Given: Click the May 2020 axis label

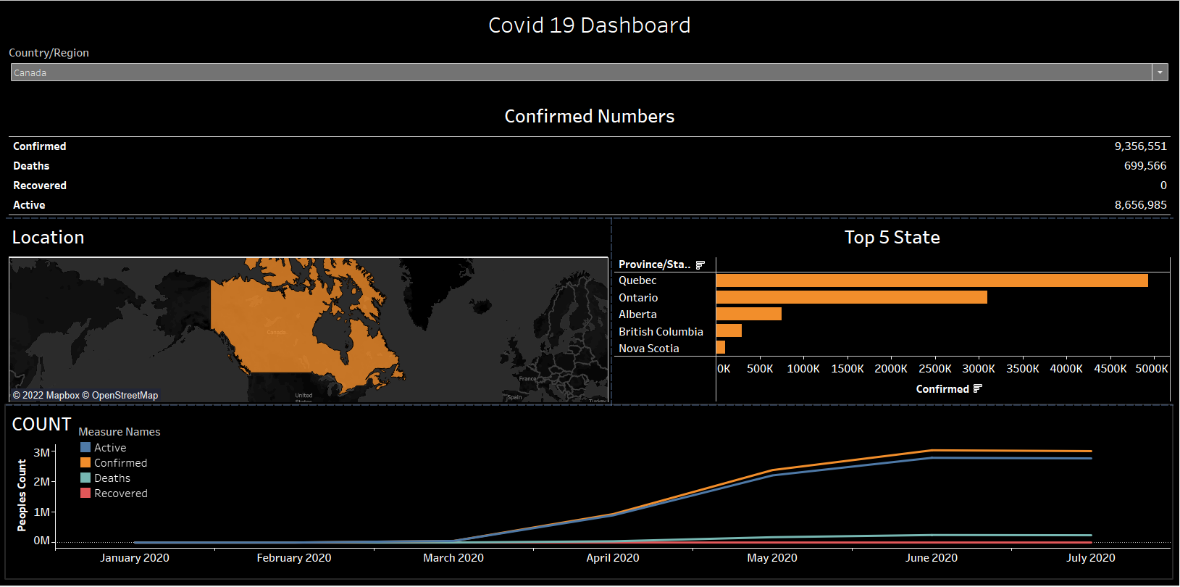Looking at the screenshot, I should tap(772, 558).
